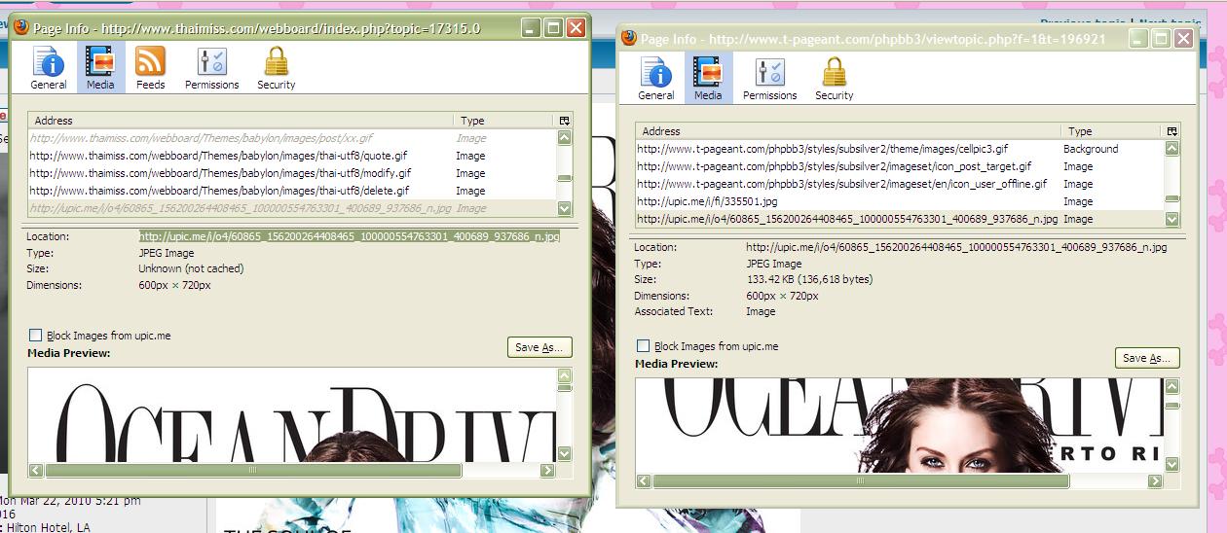Select 937686_n.jpg row in t-pageant media list
The width and height of the screenshot is (1227, 533).
click(x=900, y=219)
